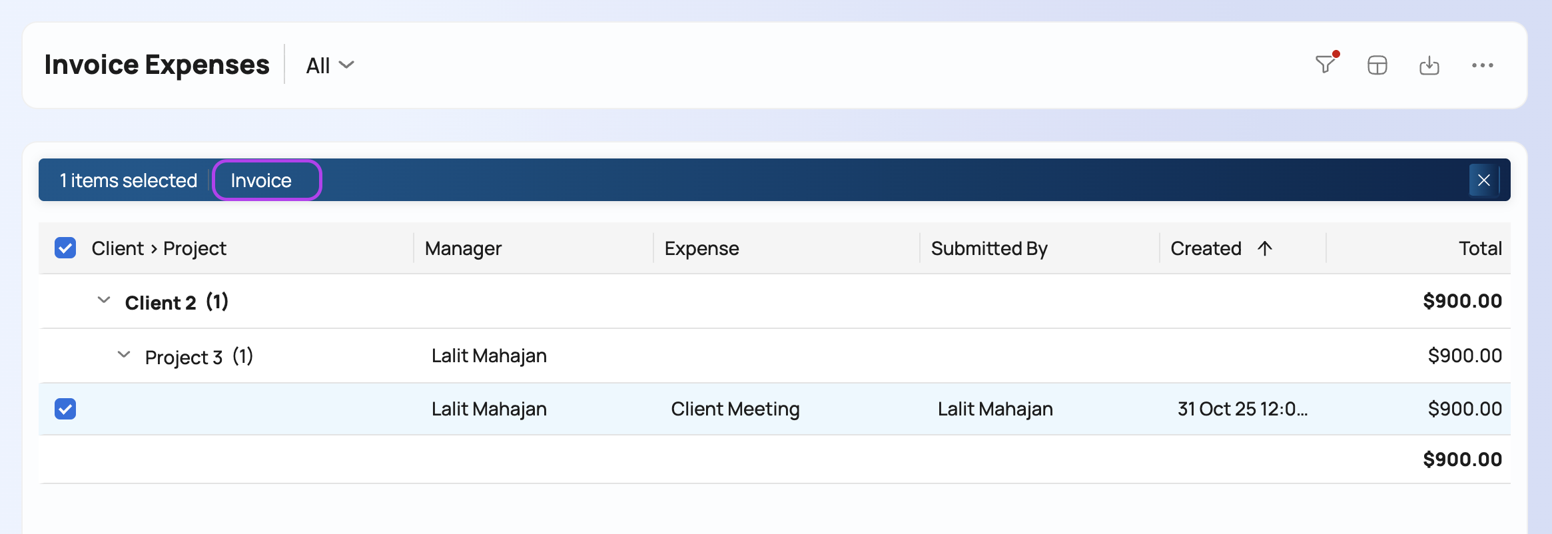Viewport: 1552px width, 534px height.
Task: Select the Project 3 tree row label
Action: tap(184, 358)
